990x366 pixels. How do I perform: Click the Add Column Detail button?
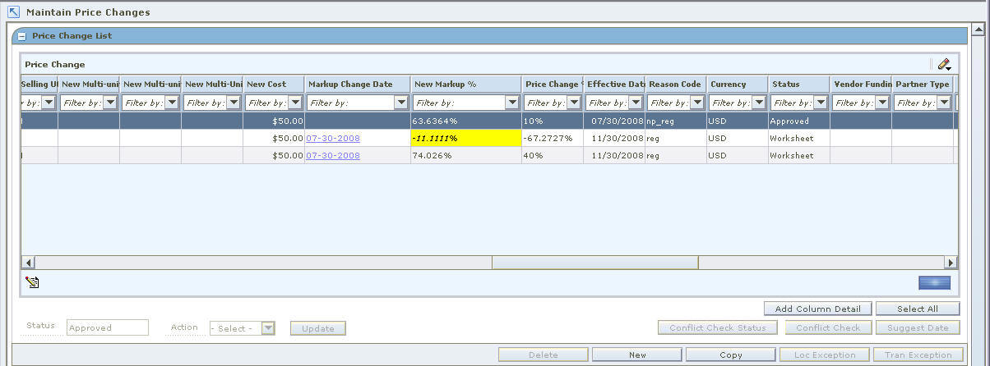pos(817,309)
